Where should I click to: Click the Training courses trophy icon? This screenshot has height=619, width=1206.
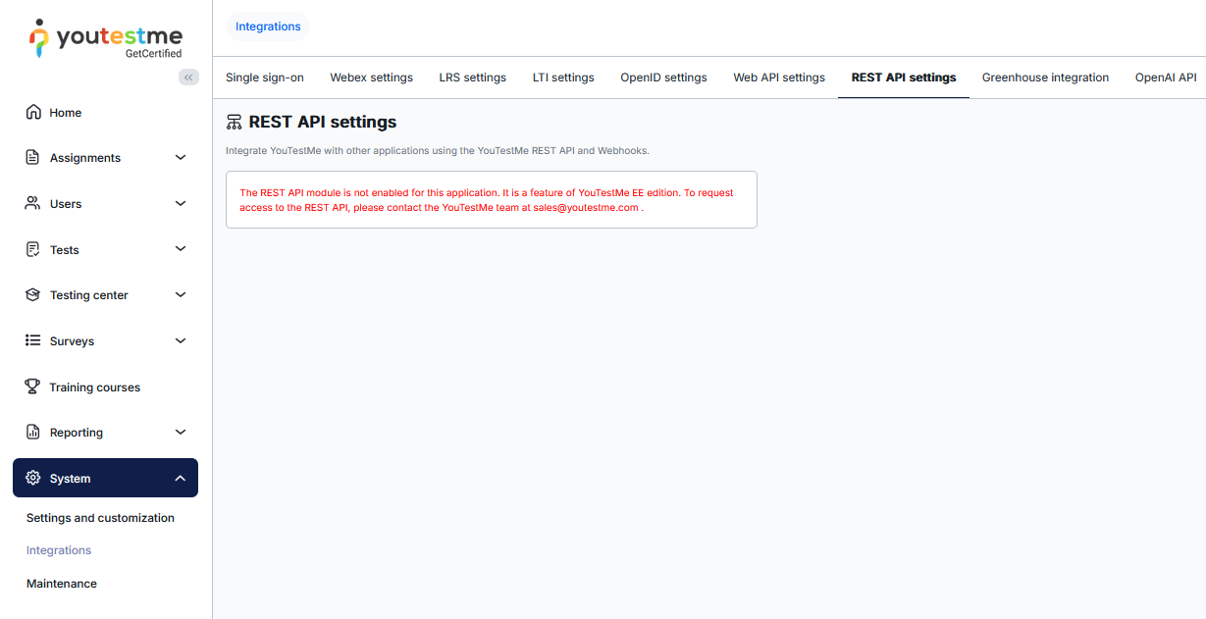(33, 387)
